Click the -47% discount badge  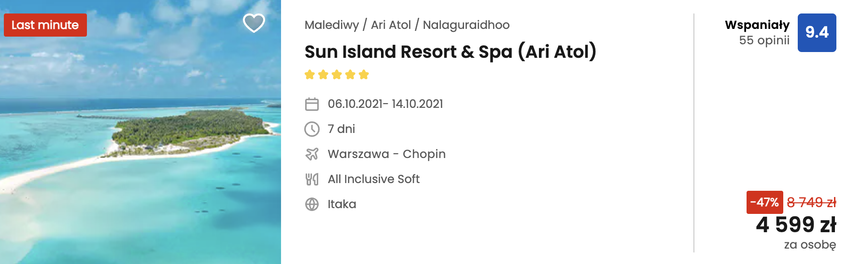coord(765,202)
